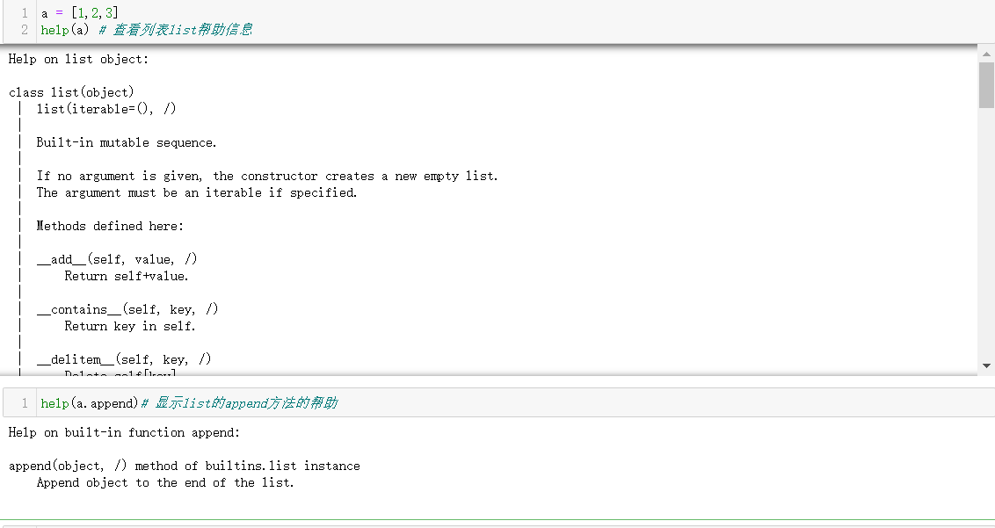Image resolution: width=995 pixels, height=528 pixels.
Task: Click the text 'Help on list object:'
Action: tap(79, 59)
